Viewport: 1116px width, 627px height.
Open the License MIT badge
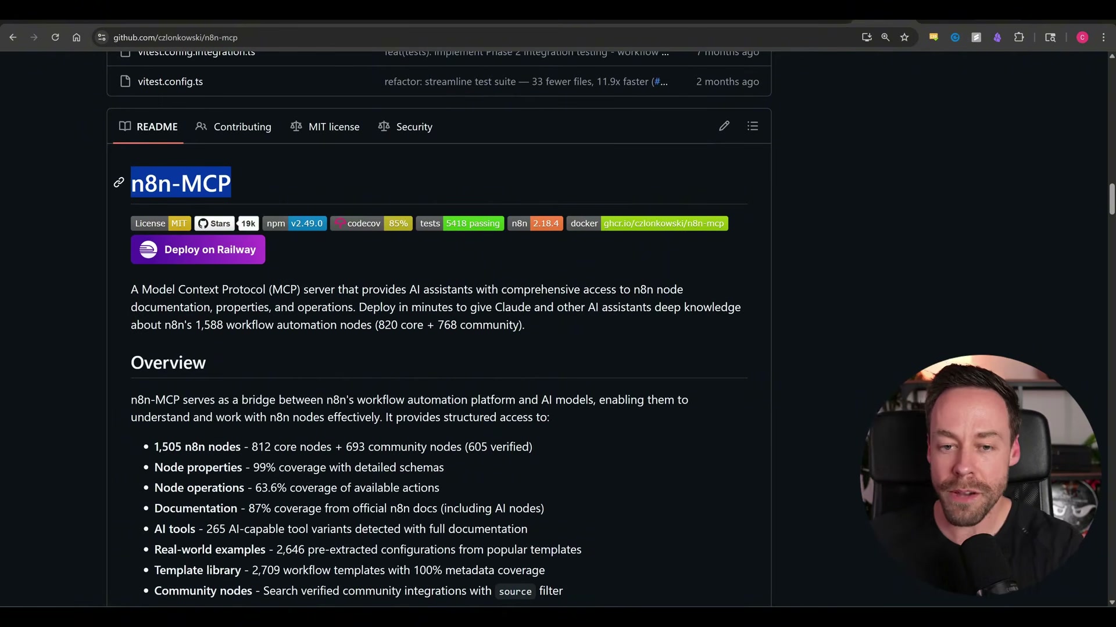pyautogui.click(x=161, y=224)
